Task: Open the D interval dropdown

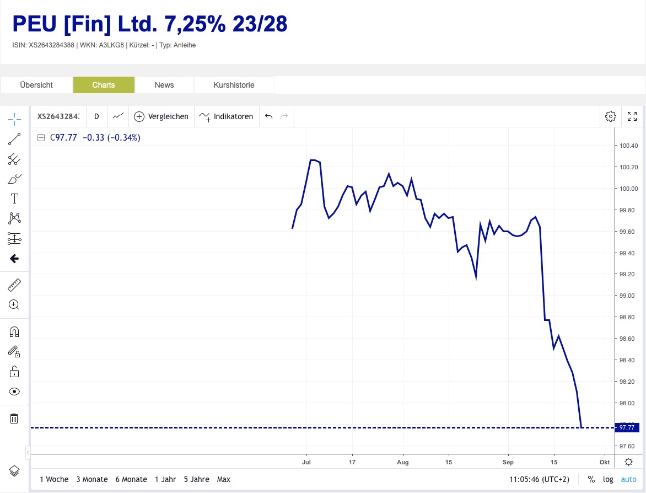Action: point(96,116)
